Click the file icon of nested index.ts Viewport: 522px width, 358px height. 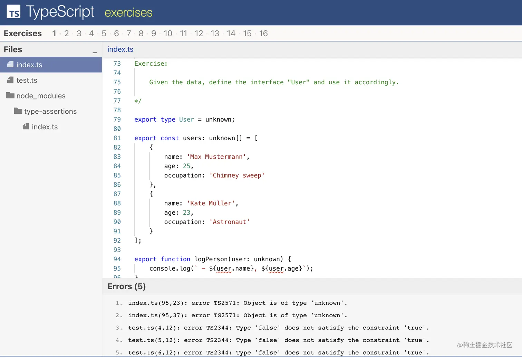[x=26, y=126]
